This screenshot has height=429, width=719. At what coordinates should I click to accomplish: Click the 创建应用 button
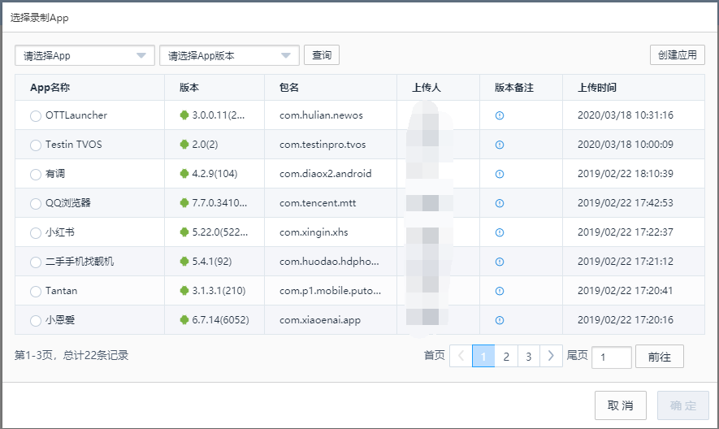pyautogui.click(x=677, y=55)
